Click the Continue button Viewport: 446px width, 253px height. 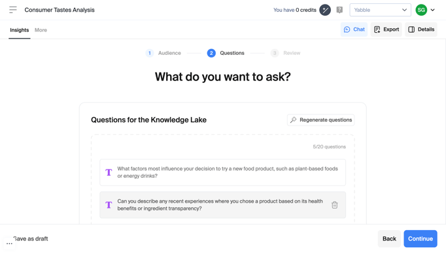pos(420,239)
